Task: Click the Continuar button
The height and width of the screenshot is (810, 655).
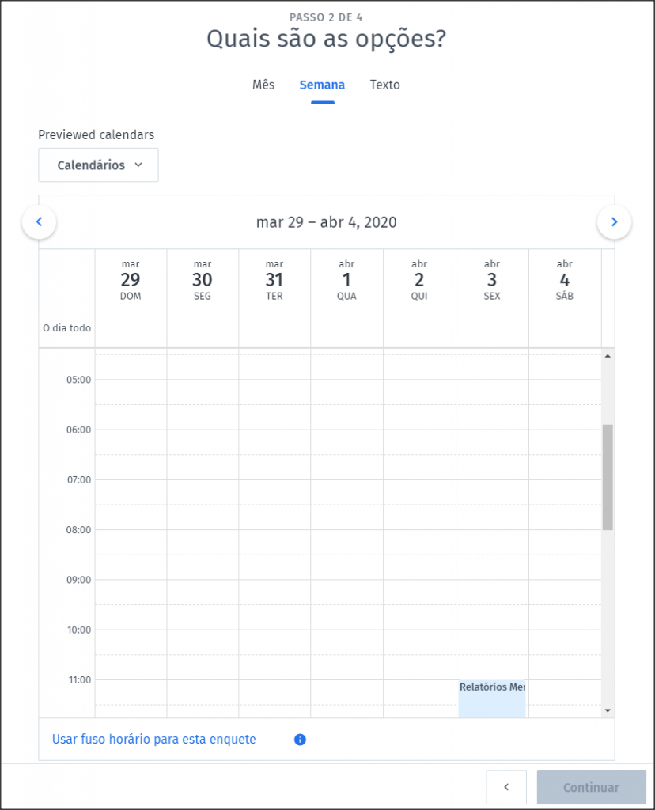Action: (x=592, y=787)
